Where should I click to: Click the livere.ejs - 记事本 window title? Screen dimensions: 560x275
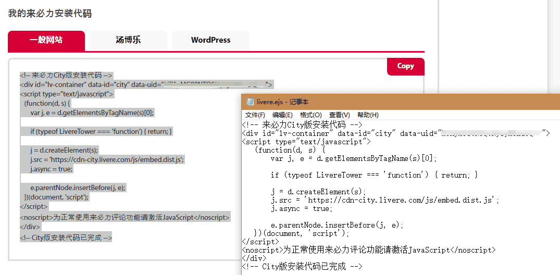tap(282, 102)
